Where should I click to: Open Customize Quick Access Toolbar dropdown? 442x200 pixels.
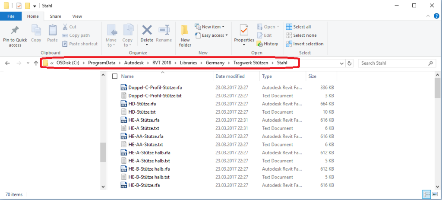[x=35, y=6]
